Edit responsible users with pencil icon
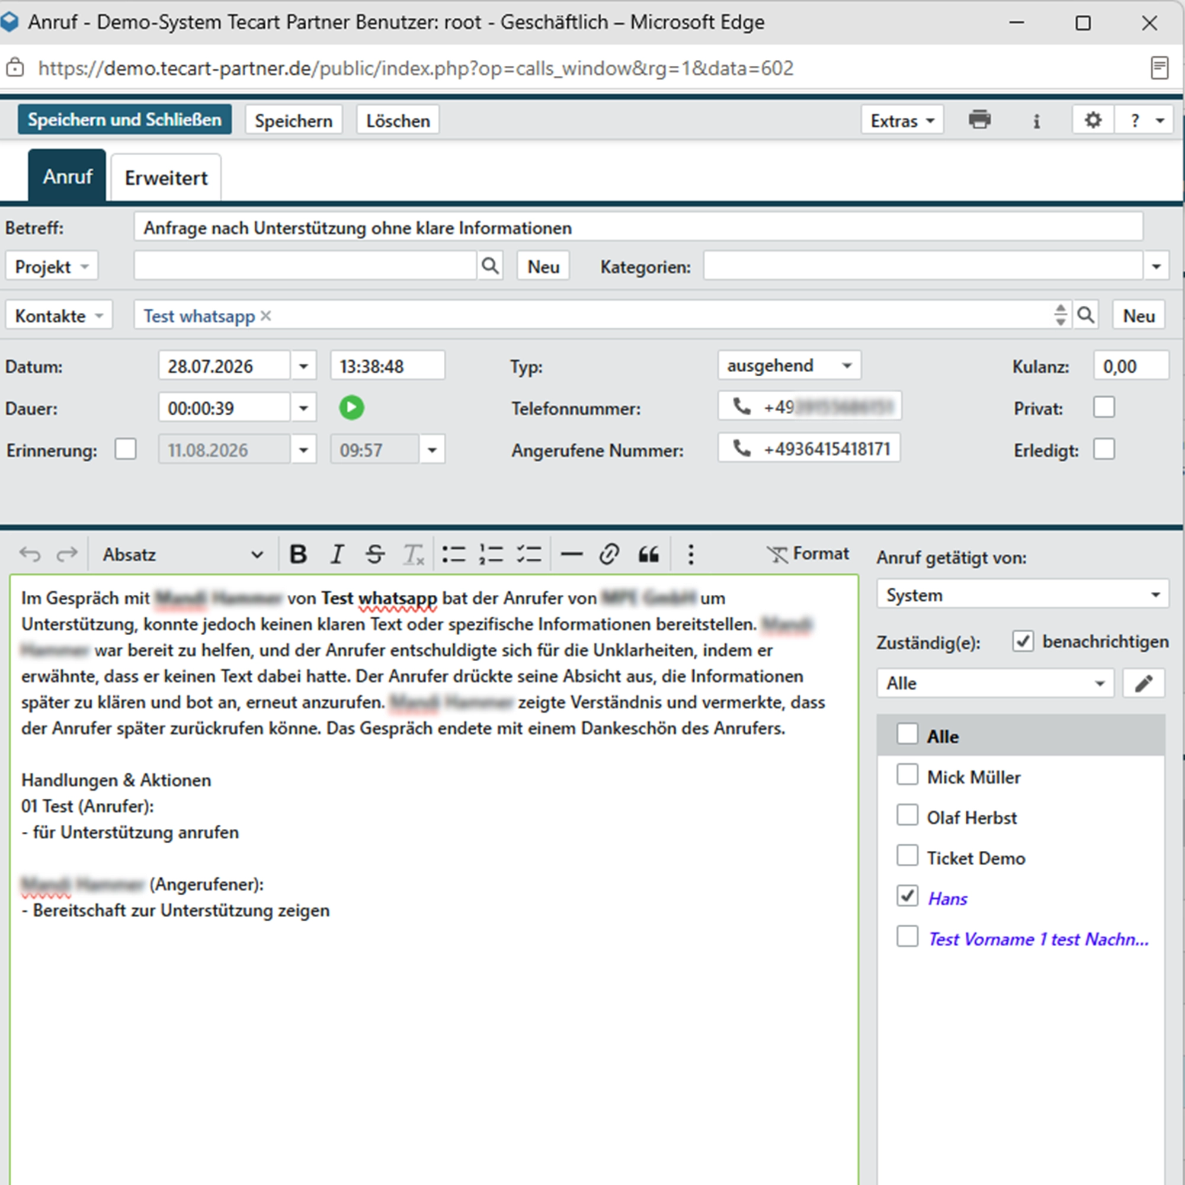 point(1144,683)
